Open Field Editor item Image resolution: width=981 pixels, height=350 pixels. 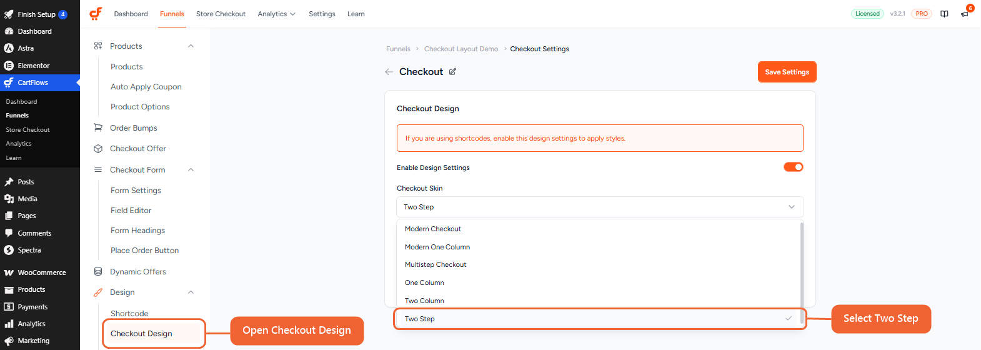click(131, 211)
